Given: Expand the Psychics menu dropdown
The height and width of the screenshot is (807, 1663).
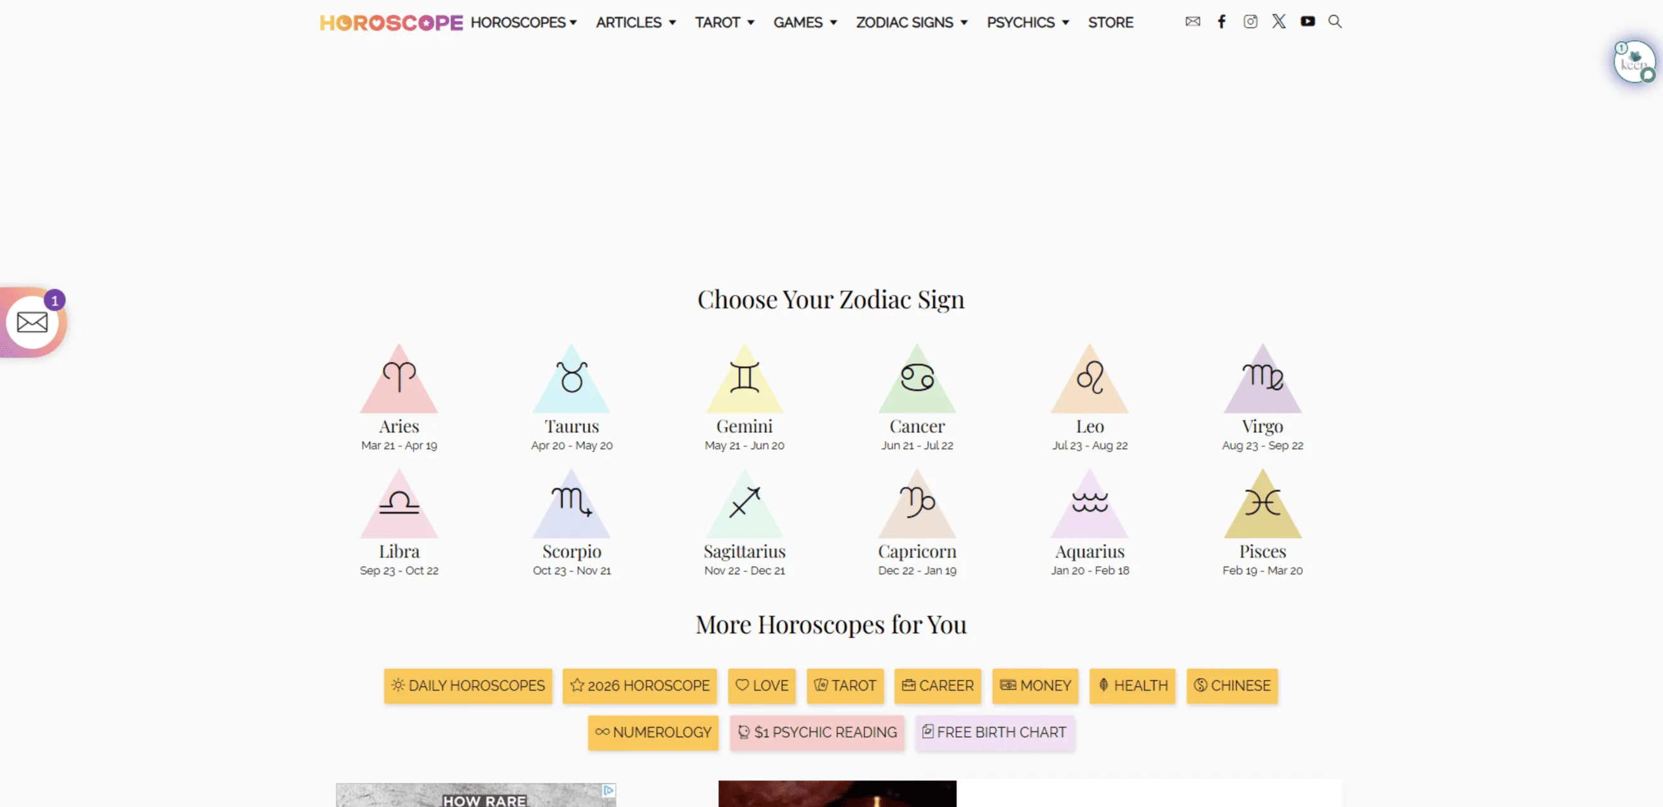Looking at the screenshot, I should [1028, 23].
